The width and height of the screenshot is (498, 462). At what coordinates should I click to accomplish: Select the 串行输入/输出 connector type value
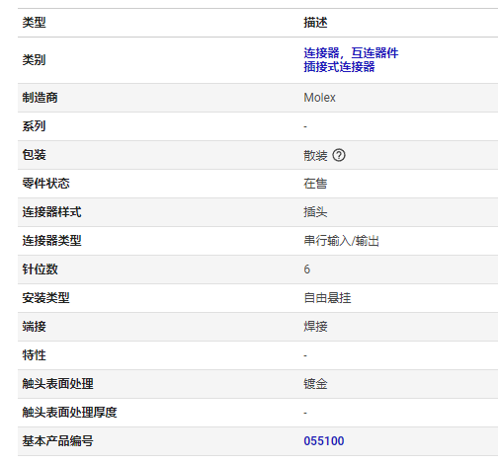(341, 241)
